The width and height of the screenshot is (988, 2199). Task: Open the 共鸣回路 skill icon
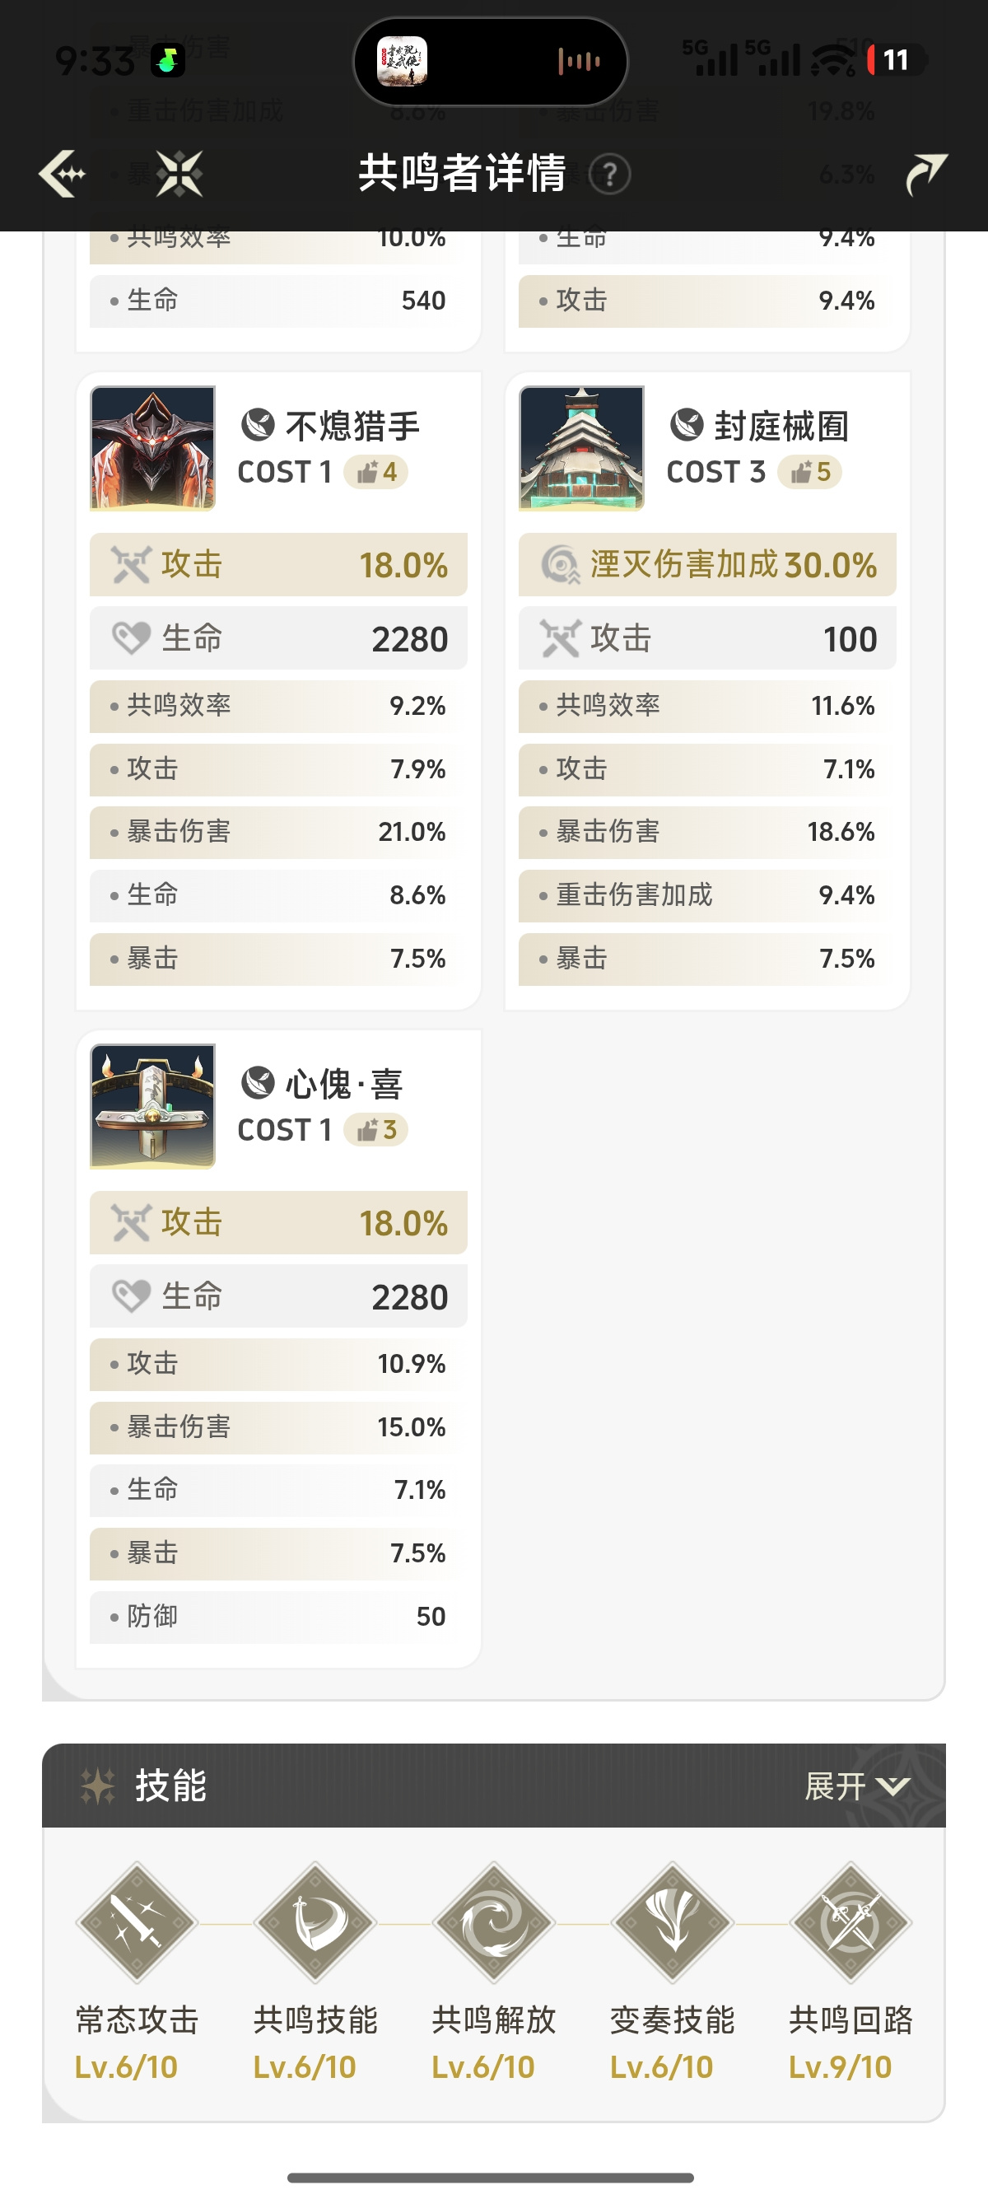coord(851,1923)
